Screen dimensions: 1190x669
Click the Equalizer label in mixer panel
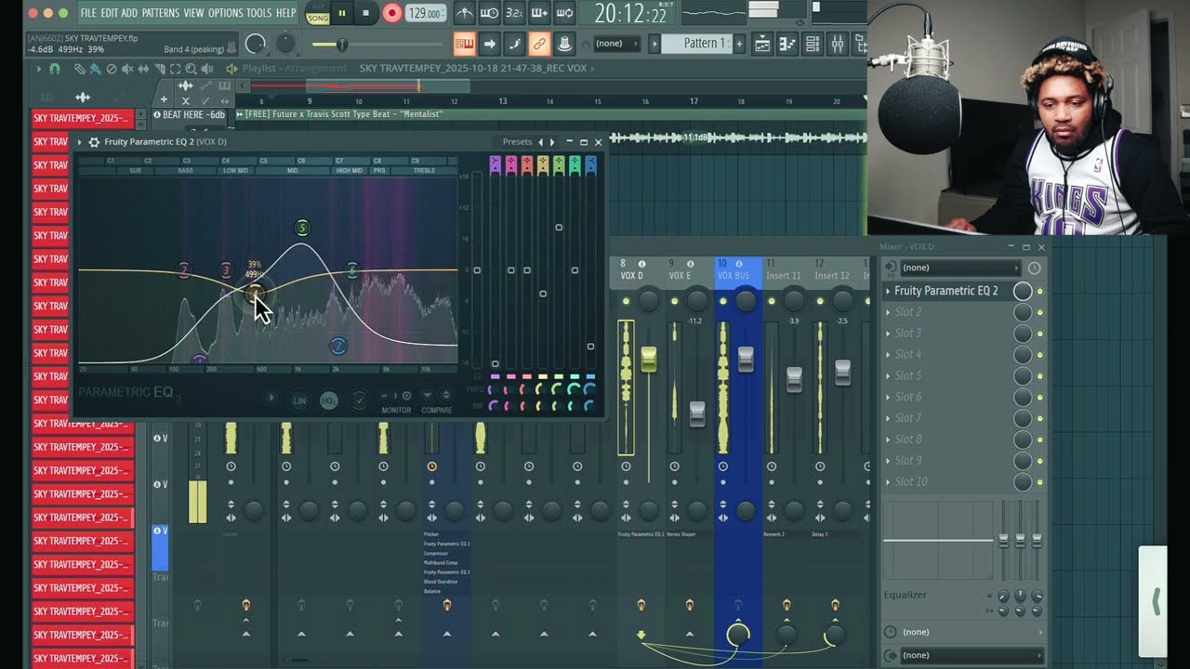coord(906,595)
